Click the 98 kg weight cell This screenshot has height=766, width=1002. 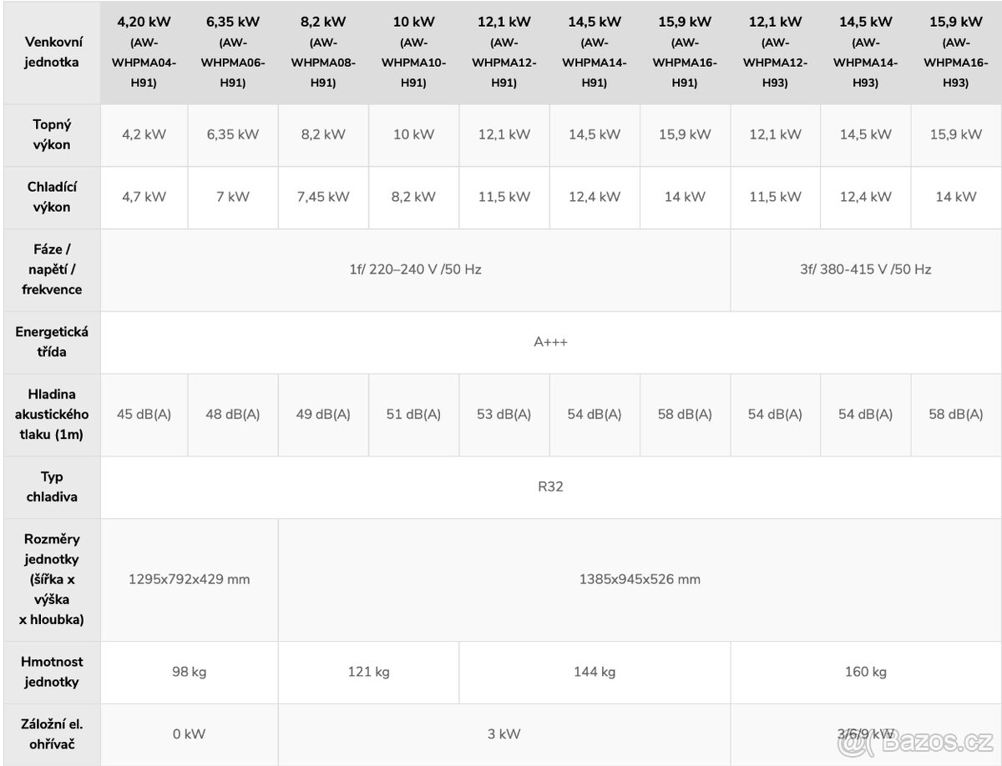[x=189, y=672]
